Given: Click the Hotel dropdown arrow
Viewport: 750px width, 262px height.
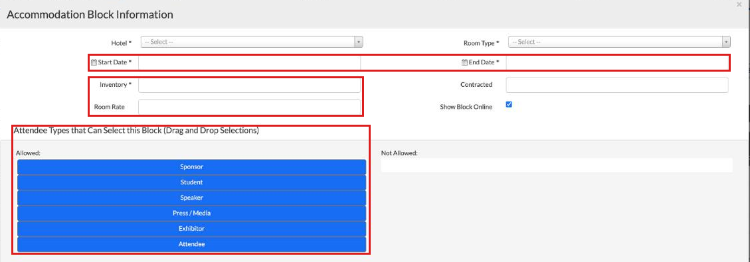Looking at the screenshot, I should coord(358,42).
